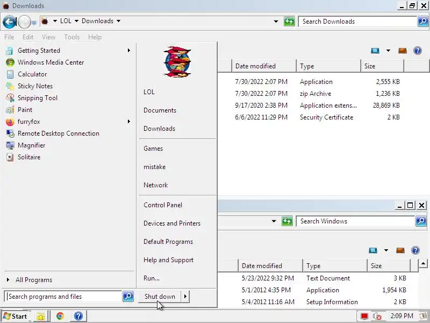Toggle the preview pane icon in Downloads
430x323 pixels.
tap(402, 51)
